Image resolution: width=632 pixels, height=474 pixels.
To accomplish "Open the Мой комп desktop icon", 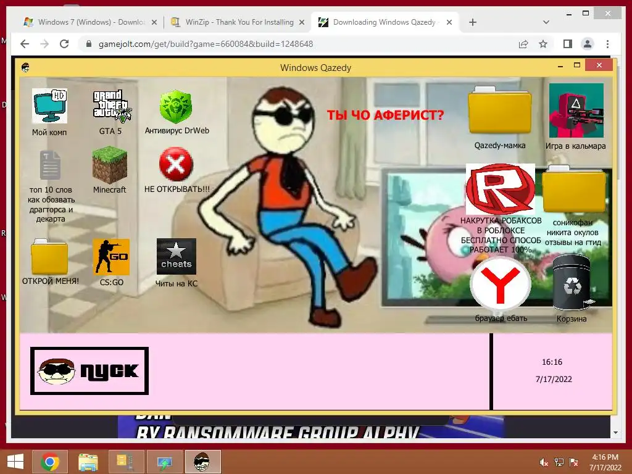I will [x=49, y=106].
